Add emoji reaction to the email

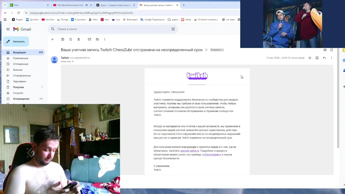coord(317,58)
